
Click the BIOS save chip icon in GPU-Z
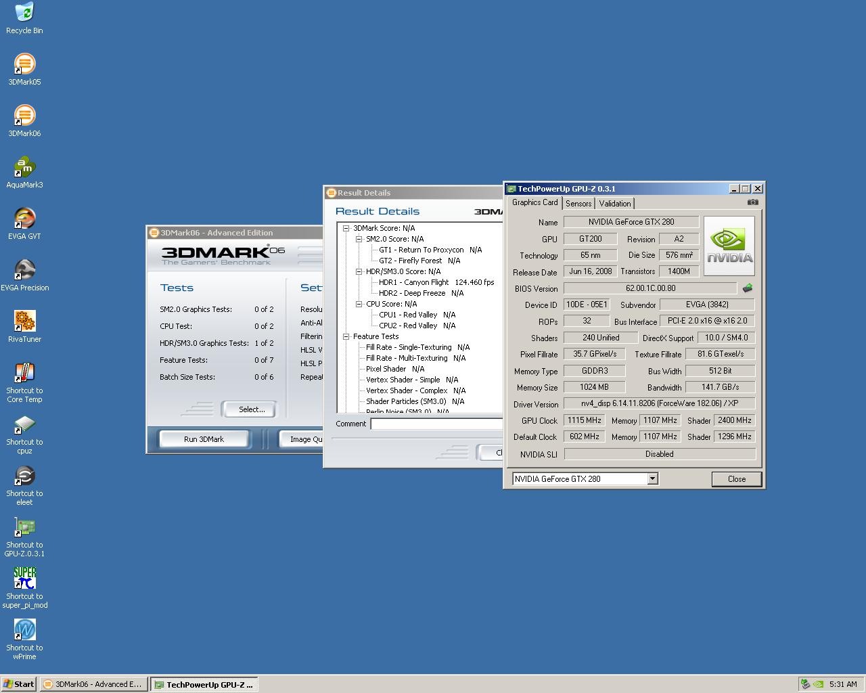click(x=748, y=288)
